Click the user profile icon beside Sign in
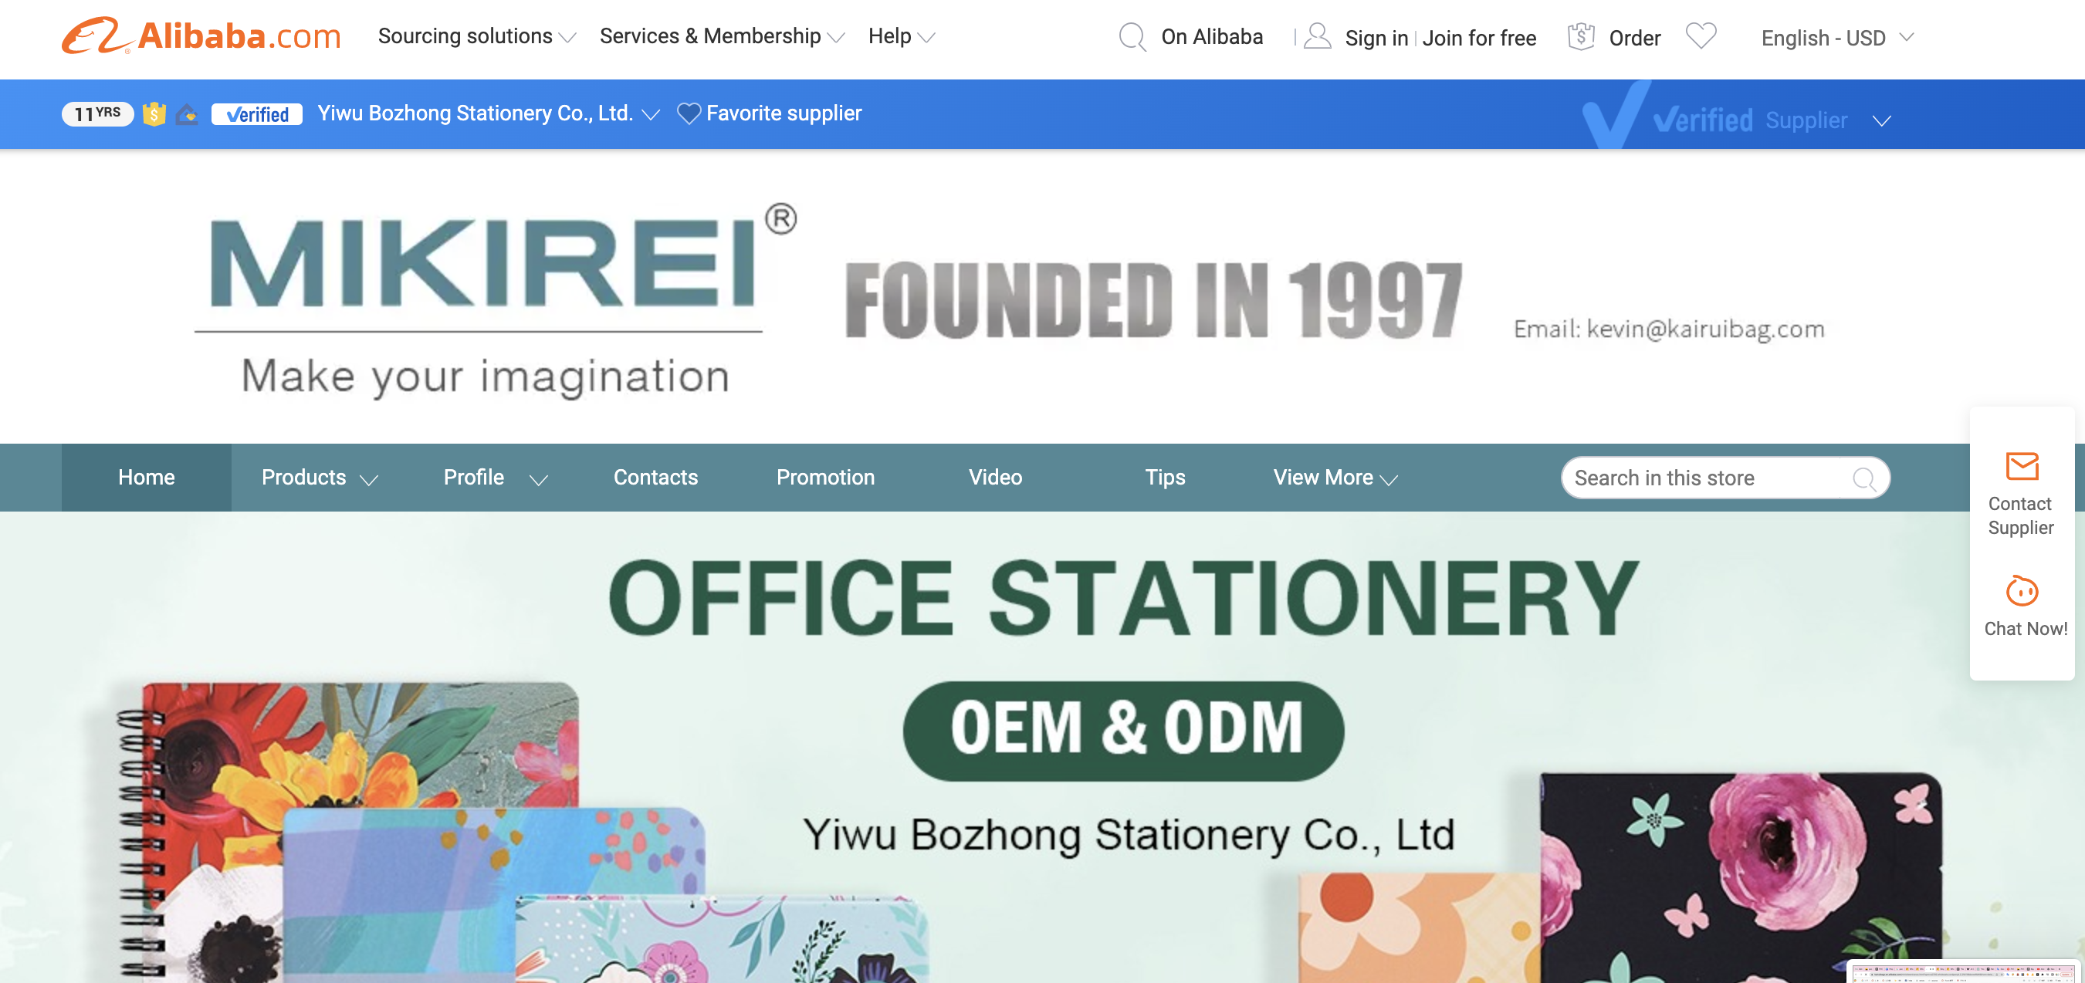 pyautogui.click(x=1318, y=36)
